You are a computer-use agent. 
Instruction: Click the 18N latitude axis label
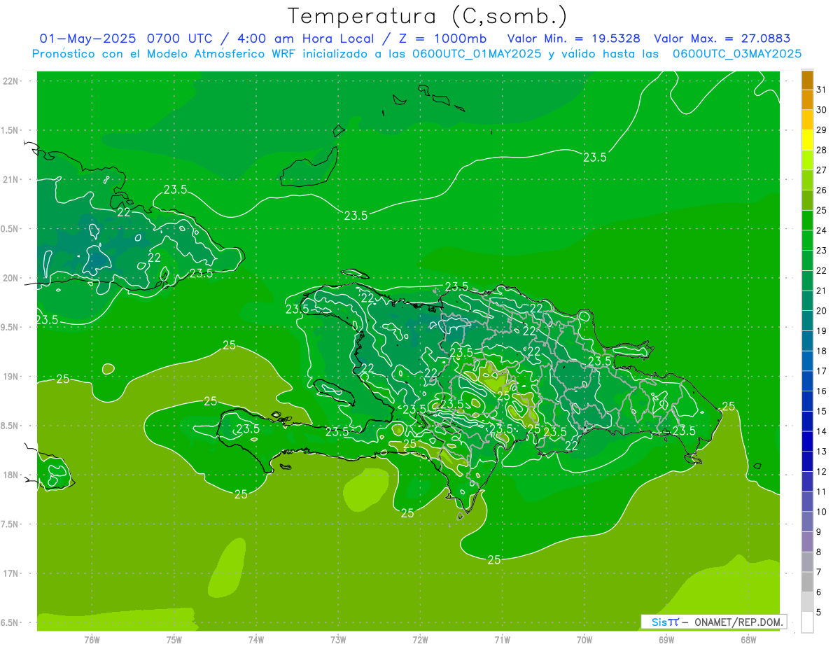click(12, 475)
